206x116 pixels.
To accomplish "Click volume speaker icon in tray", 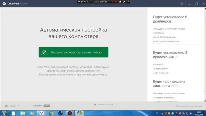I will (191, 113).
